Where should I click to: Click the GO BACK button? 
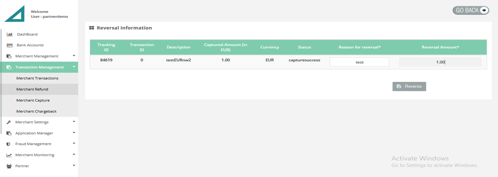point(471,10)
